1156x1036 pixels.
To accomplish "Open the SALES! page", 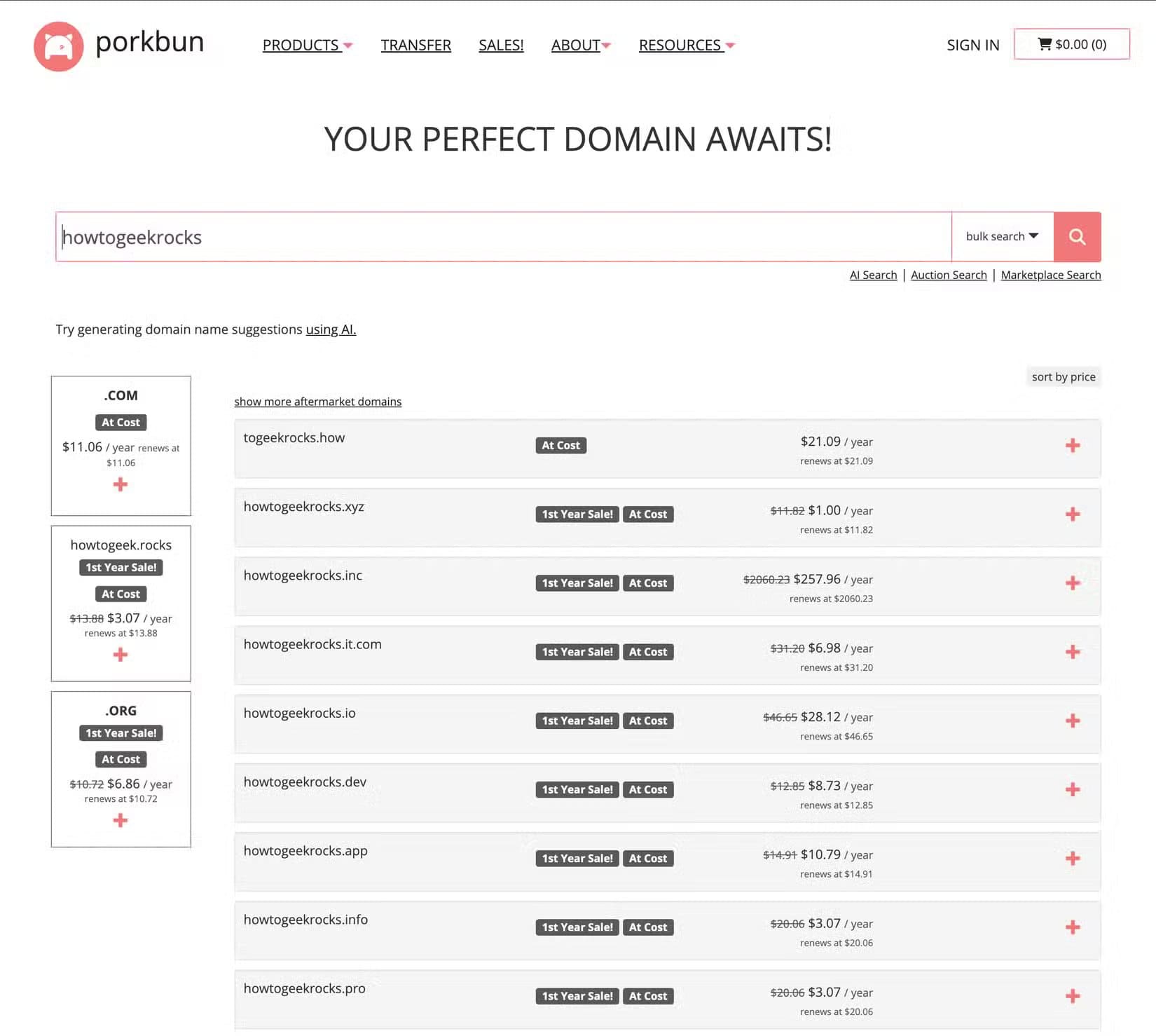I will tap(501, 45).
